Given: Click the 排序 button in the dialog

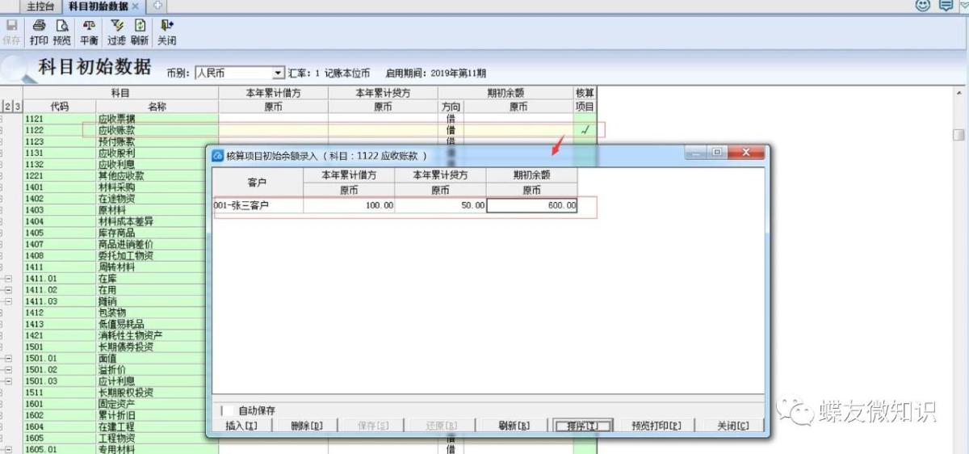Looking at the screenshot, I should (581, 426).
